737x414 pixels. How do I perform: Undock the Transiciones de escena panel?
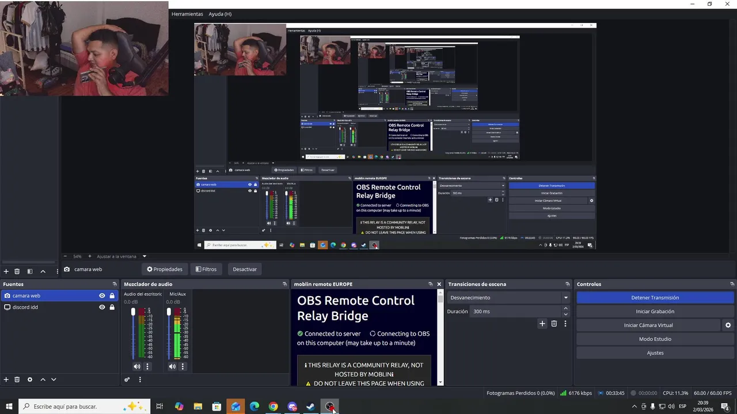567,284
